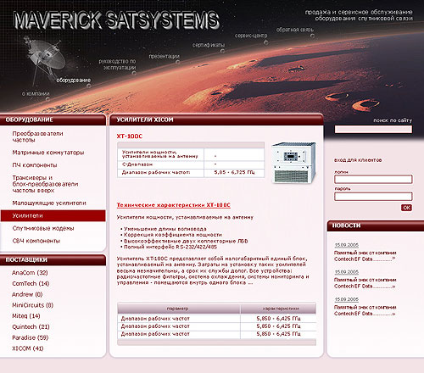Filter by supplier XICOM (41)
424x373 pixels.
point(27,348)
